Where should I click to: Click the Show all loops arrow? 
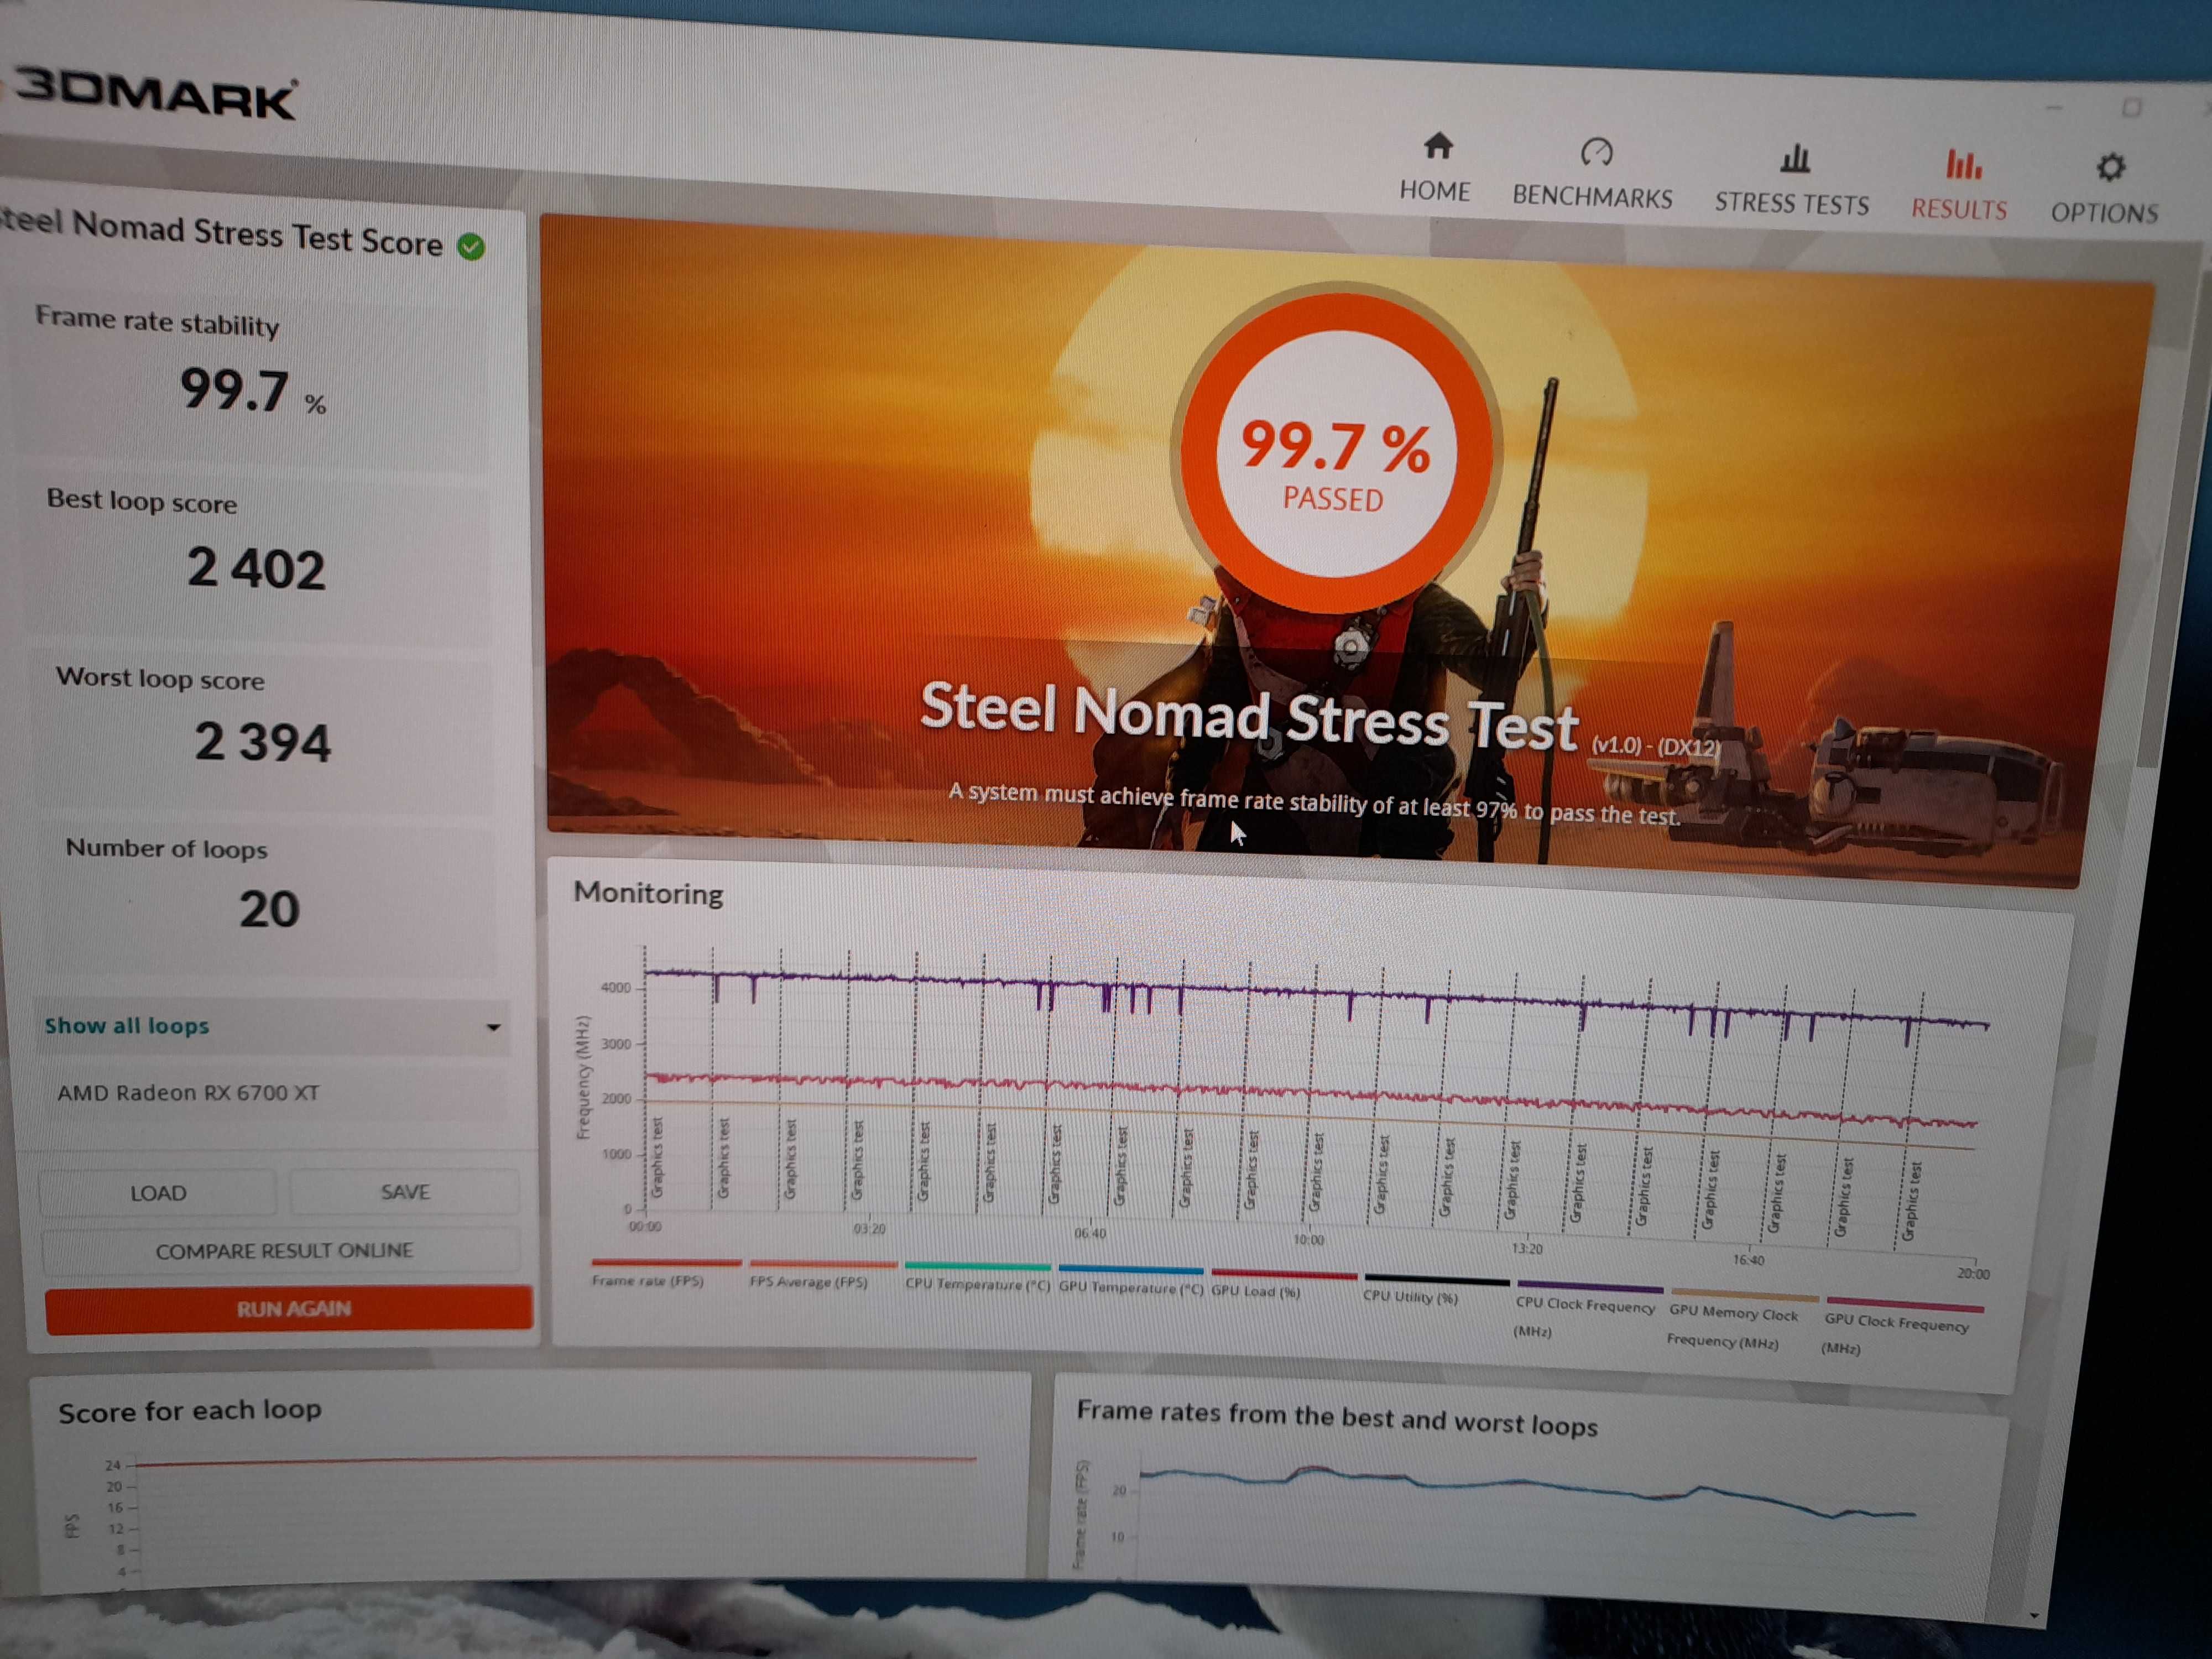pos(493,1028)
